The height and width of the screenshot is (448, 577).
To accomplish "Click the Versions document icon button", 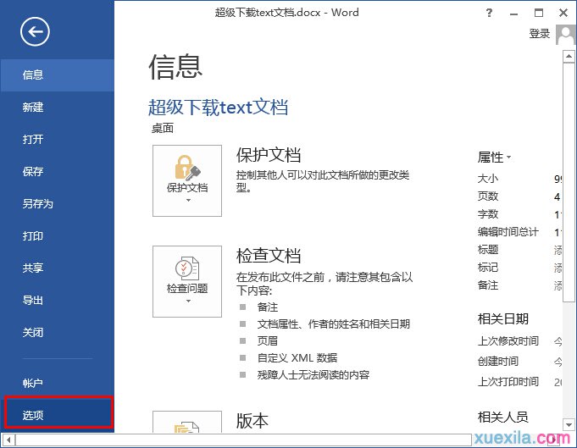I will 187,422.
